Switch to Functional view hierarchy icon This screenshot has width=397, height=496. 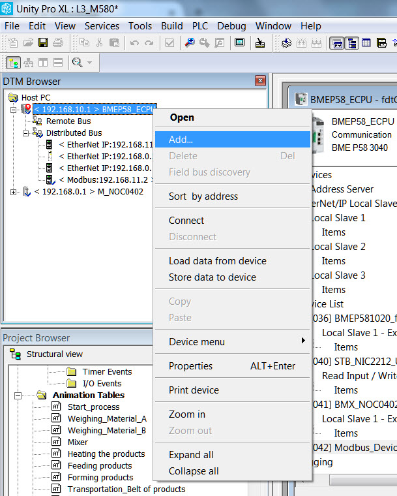[29, 63]
